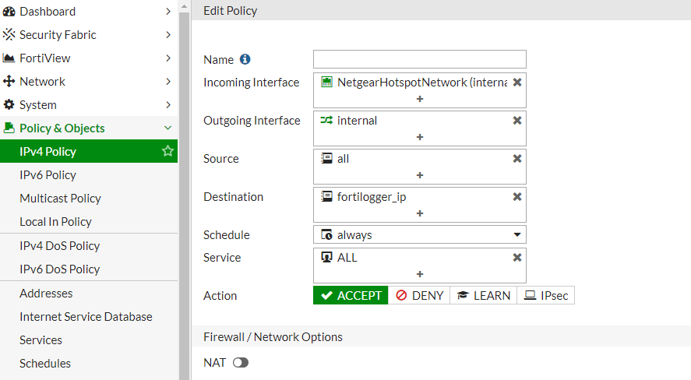Image resolution: width=691 pixels, height=380 pixels.
Task: Set action to LEARN
Action: pyautogui.click(x=484, y=295)
